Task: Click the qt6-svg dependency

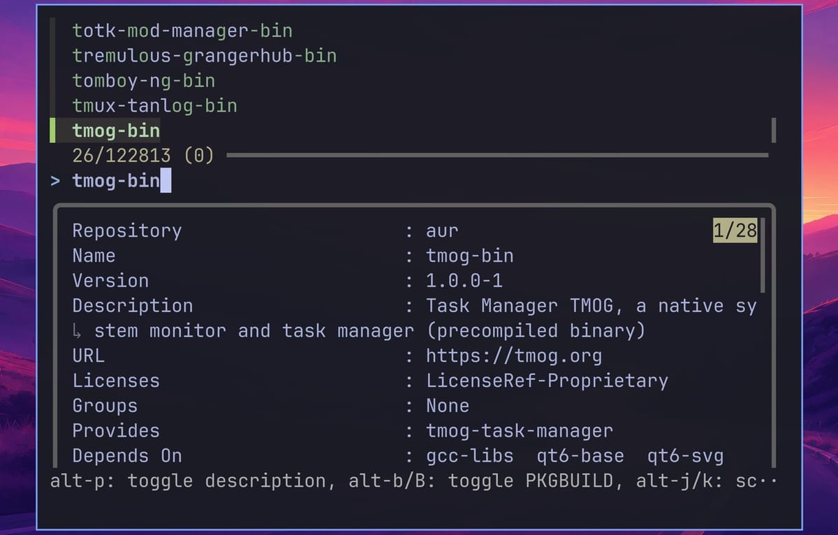Action: tap(685, 456)
